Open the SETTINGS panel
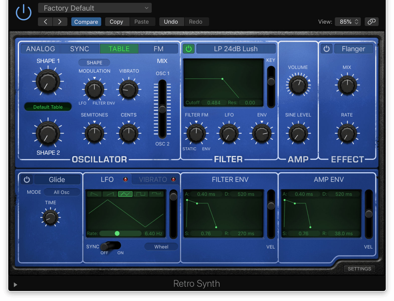Image resolution: width=394 pixels, height=301 pixels. pyautogui.click(x=359, y=269)
